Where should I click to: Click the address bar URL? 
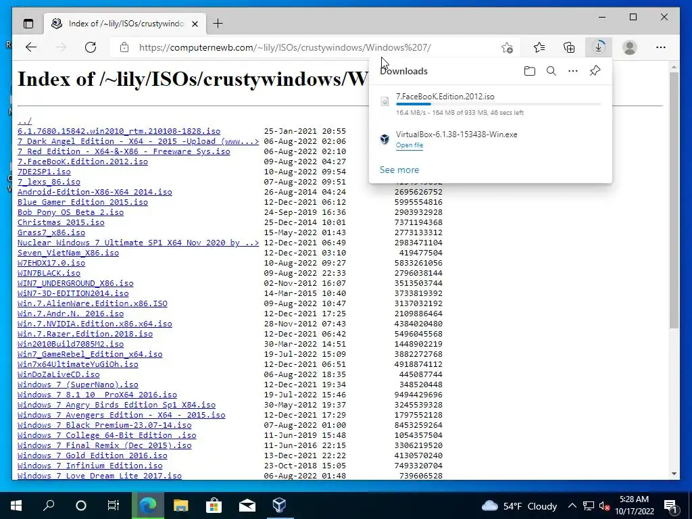[285, 47]
